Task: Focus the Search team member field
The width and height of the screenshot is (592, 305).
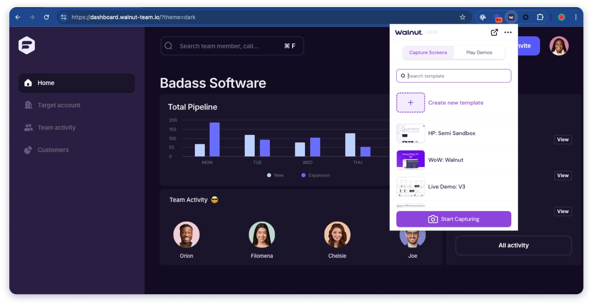Action: 232,46
